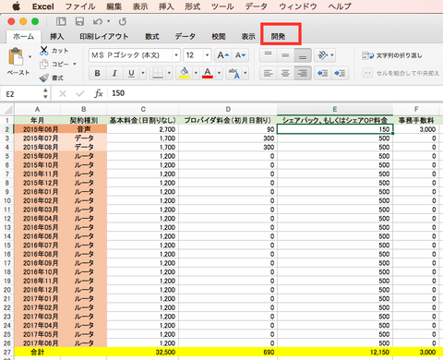Click the name box showing E2
Viewport: 443px width, 360px height.
point(21,93)
